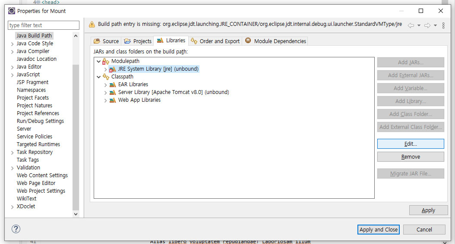455x244 pixels.
Task: Select JSP Fragment page
Action: click(32, 82)
